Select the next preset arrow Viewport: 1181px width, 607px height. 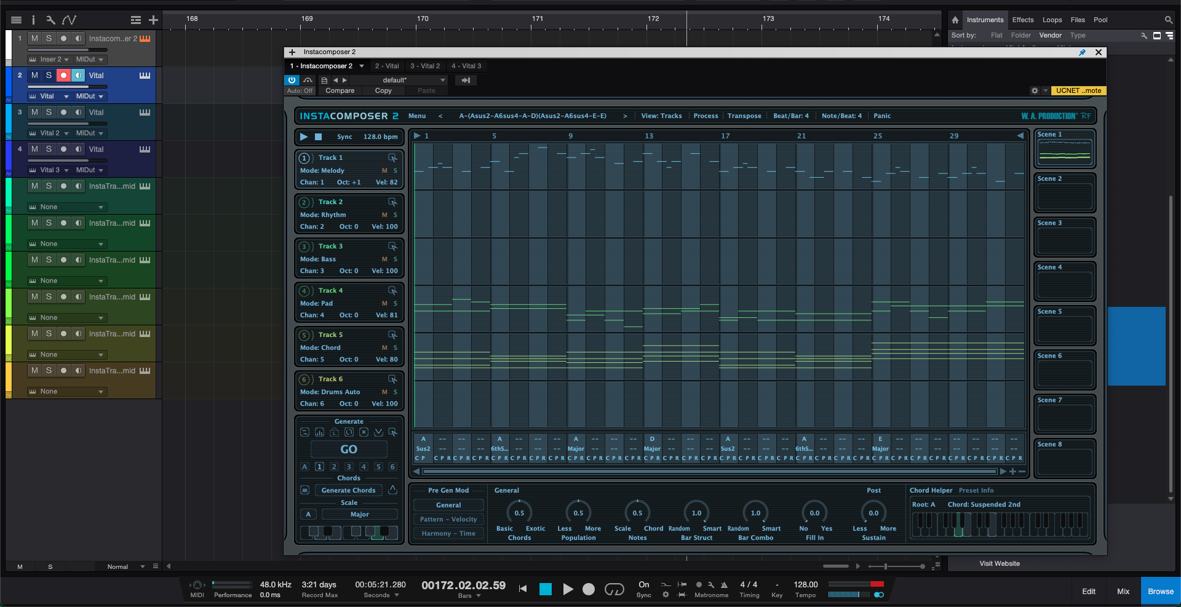344,80
